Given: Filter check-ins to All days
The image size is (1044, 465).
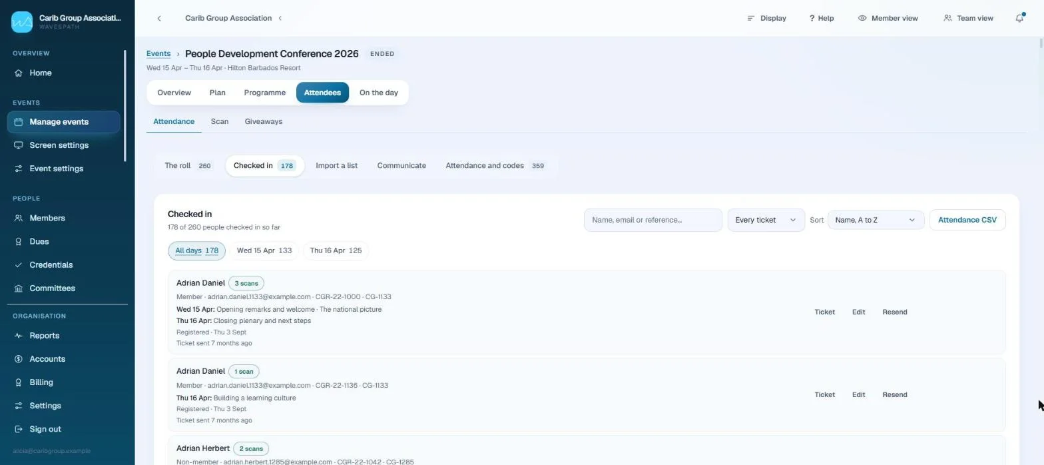Looking at the screenshot, I should (197, 250).
